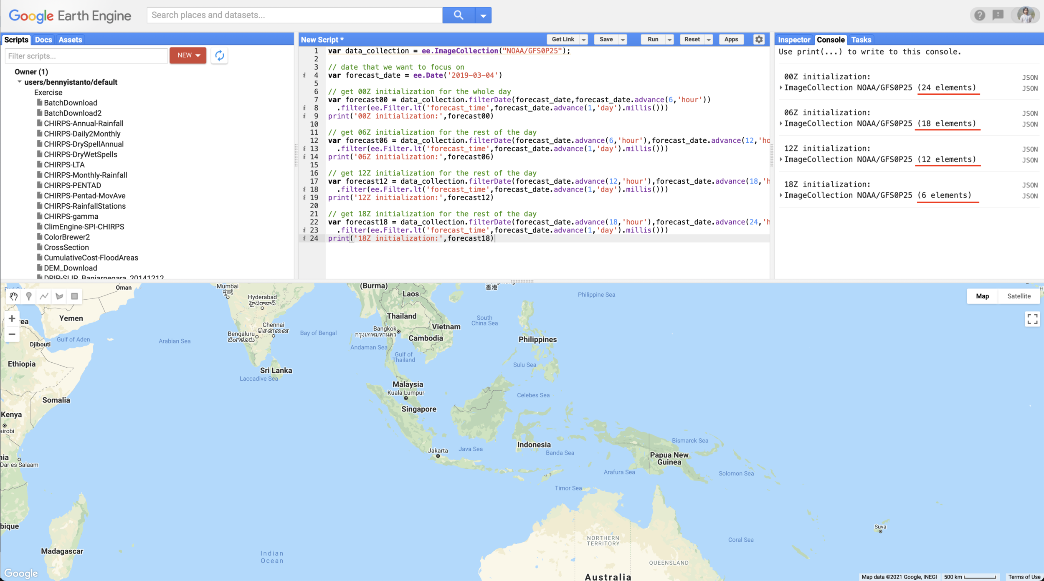Image resolution: width=1044 pixels, height=581 pixels.
Task: Select the draw rectangle tool
Action: click(74, 296)
